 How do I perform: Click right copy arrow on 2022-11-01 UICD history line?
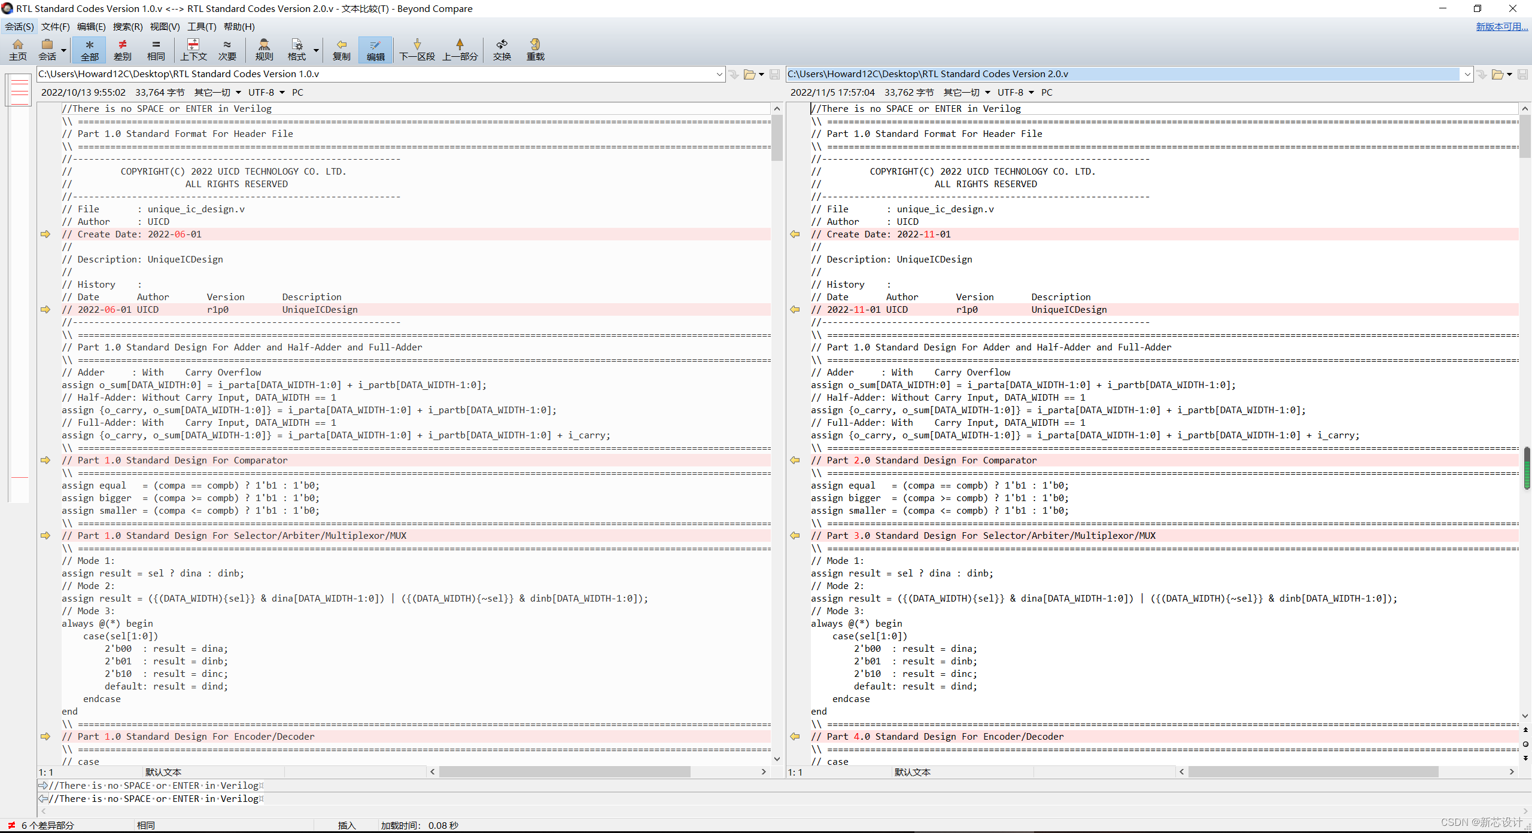(x=795, y=310)
